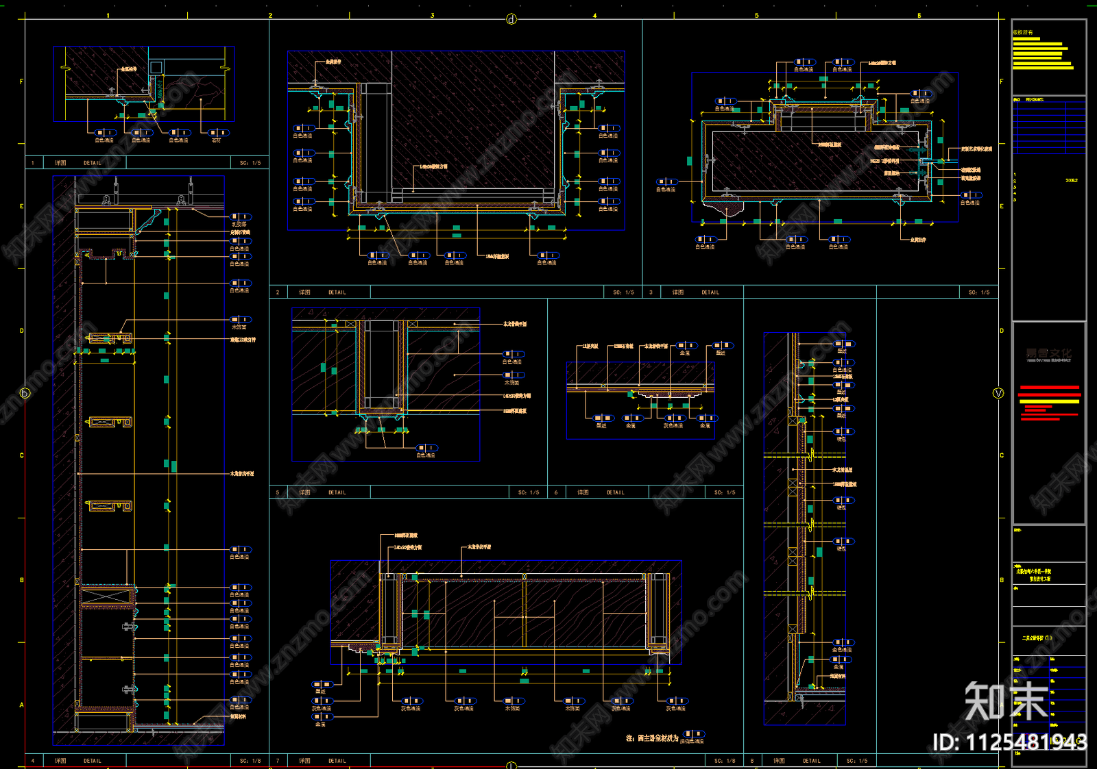The height and width of the screenshot is (769, 1097).
Task: Select column number 5 on top border
Action: (757, 15)
